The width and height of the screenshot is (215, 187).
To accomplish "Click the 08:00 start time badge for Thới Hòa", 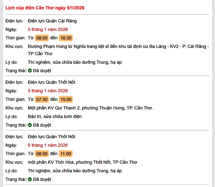I will (x=42, y=154).
